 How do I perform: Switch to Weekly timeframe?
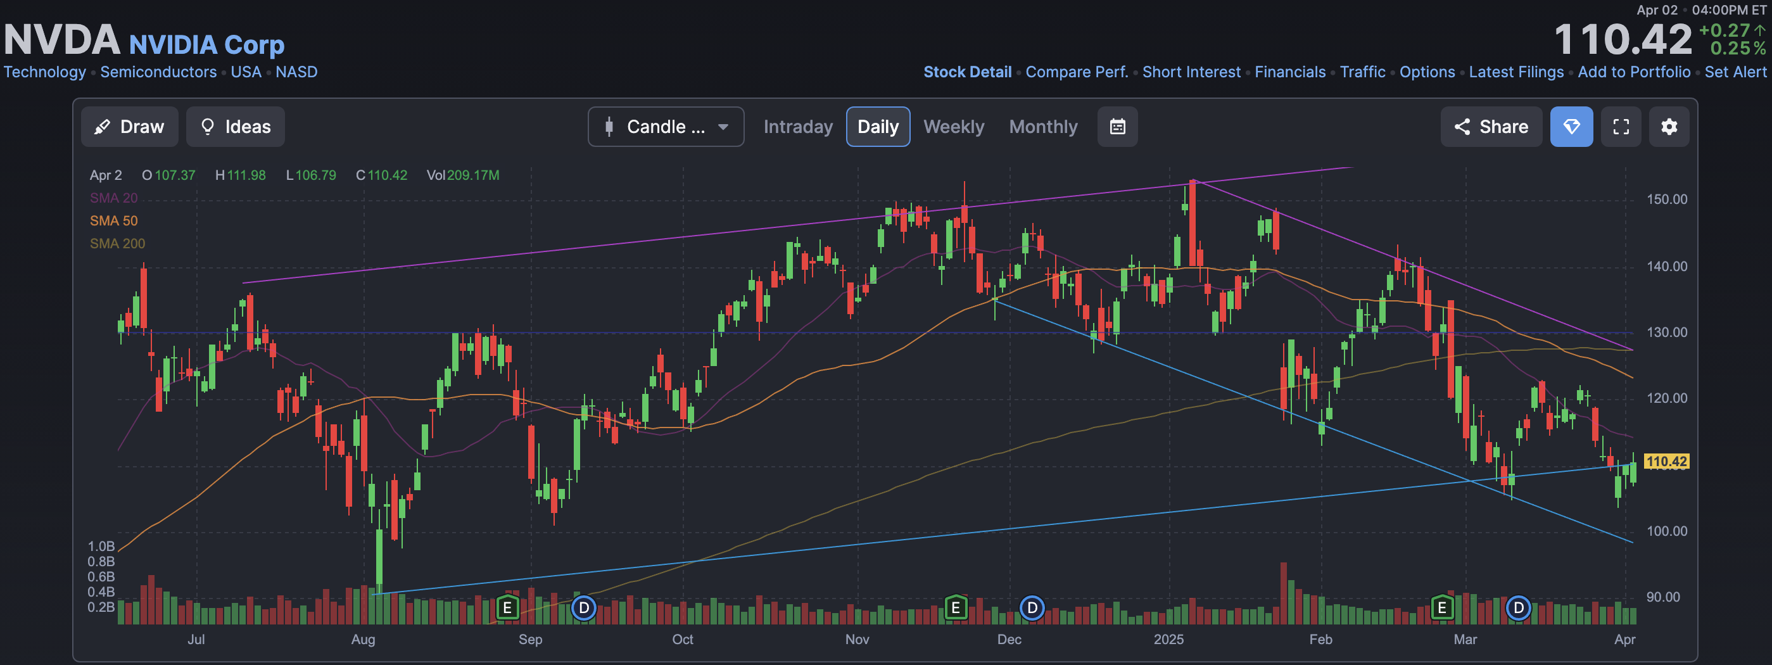click(953, 127)
